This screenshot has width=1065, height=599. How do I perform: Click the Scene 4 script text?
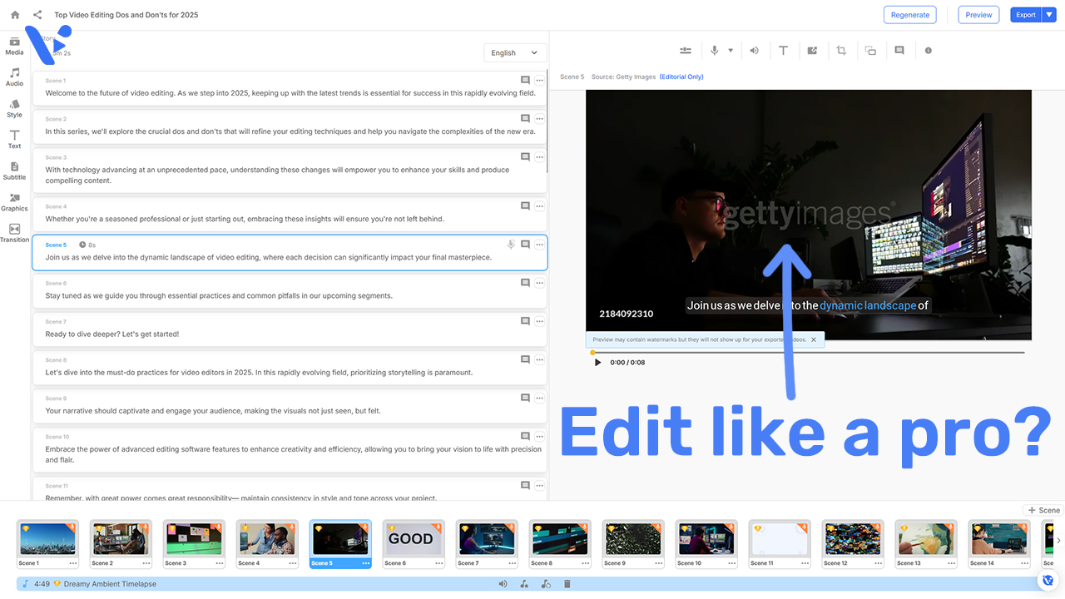245,219
